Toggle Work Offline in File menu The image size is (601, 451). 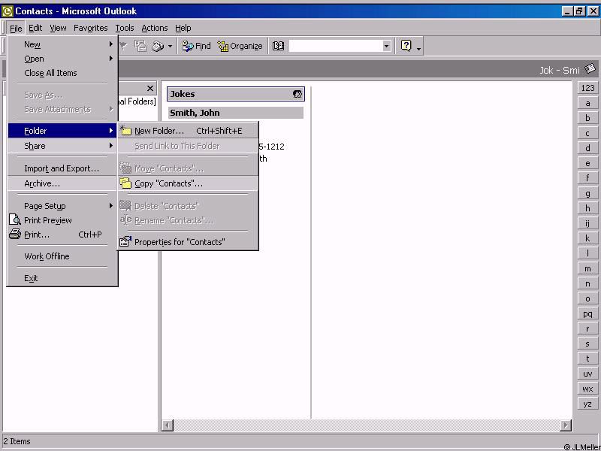pyautogui.click(x=62, y=256)
